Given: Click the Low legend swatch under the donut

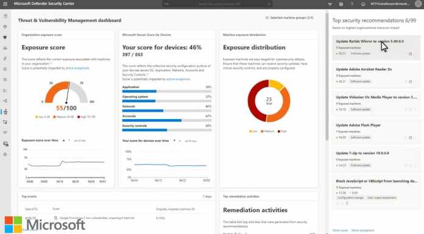Looking at the screenshot, I should [250, 131].
